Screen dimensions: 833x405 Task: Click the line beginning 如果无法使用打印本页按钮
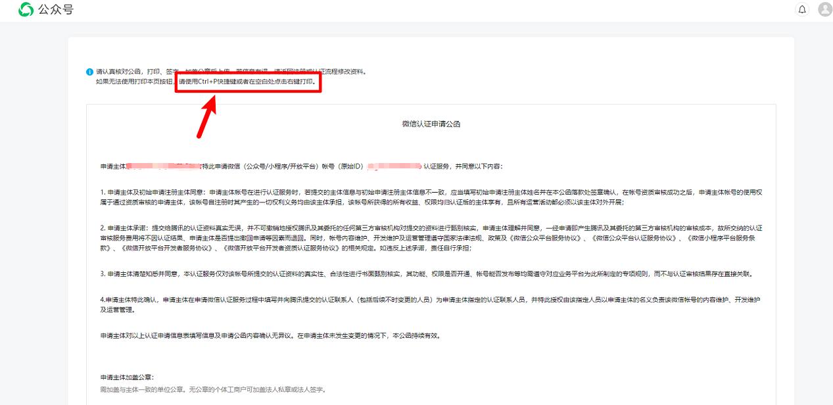[205, 82]
